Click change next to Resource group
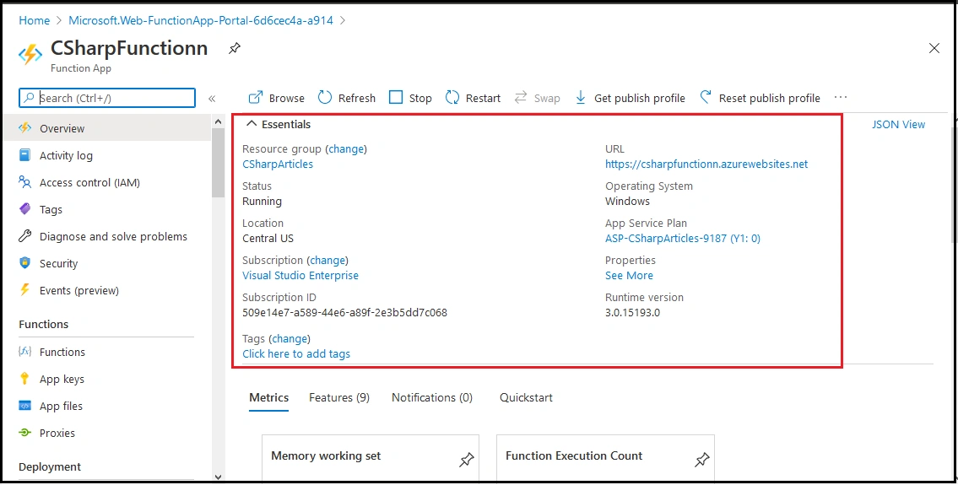The image size is (958, 485). click(x=346, y=148)
